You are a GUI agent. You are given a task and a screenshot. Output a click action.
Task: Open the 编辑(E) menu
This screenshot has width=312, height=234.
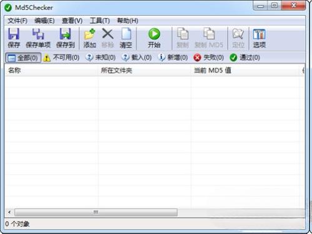point(44,21)
